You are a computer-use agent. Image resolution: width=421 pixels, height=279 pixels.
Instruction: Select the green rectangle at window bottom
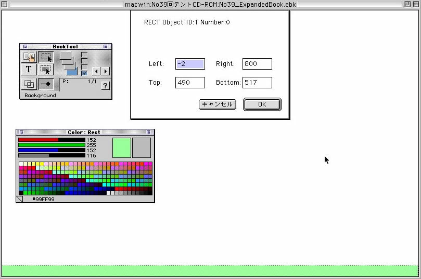[210, 271]
